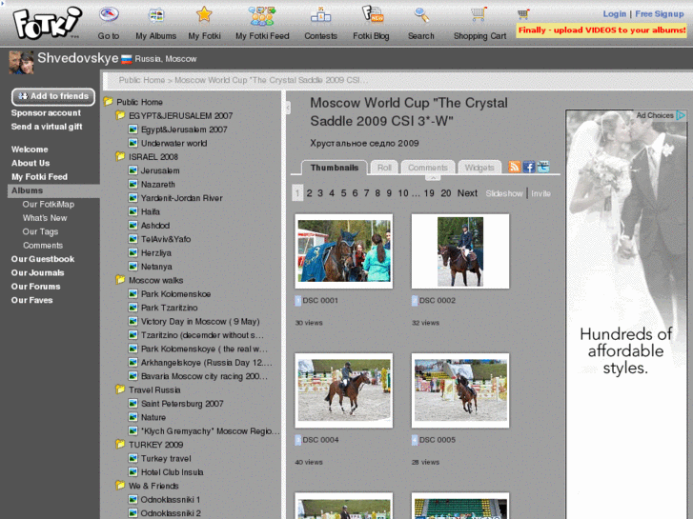
Task: Click the Ad Choices icon
Action: coord(681,115)
